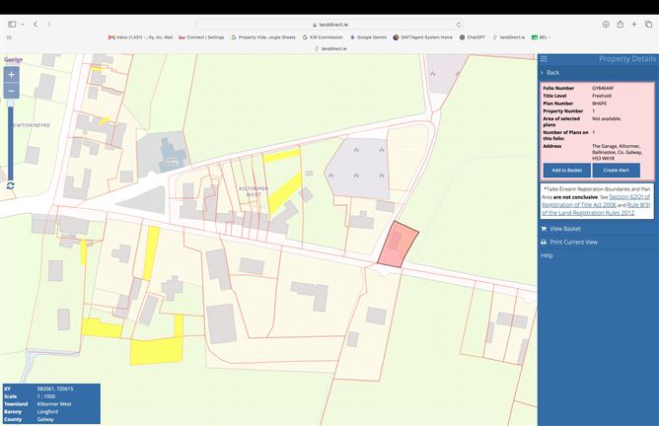Reset map view with refresh icon
The height and width of the screenshot is (426, 659).
coord(11,185)
